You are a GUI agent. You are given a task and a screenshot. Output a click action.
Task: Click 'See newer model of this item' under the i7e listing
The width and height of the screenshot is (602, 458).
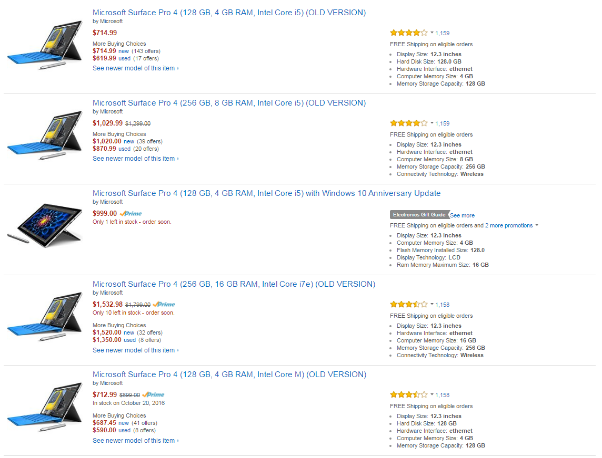tap(135, 350)
